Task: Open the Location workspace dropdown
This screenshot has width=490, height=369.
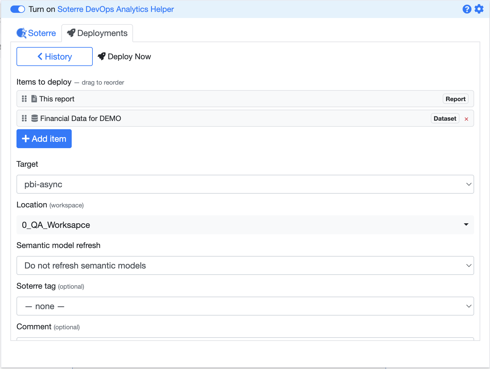Action: [x=245, y=225]
